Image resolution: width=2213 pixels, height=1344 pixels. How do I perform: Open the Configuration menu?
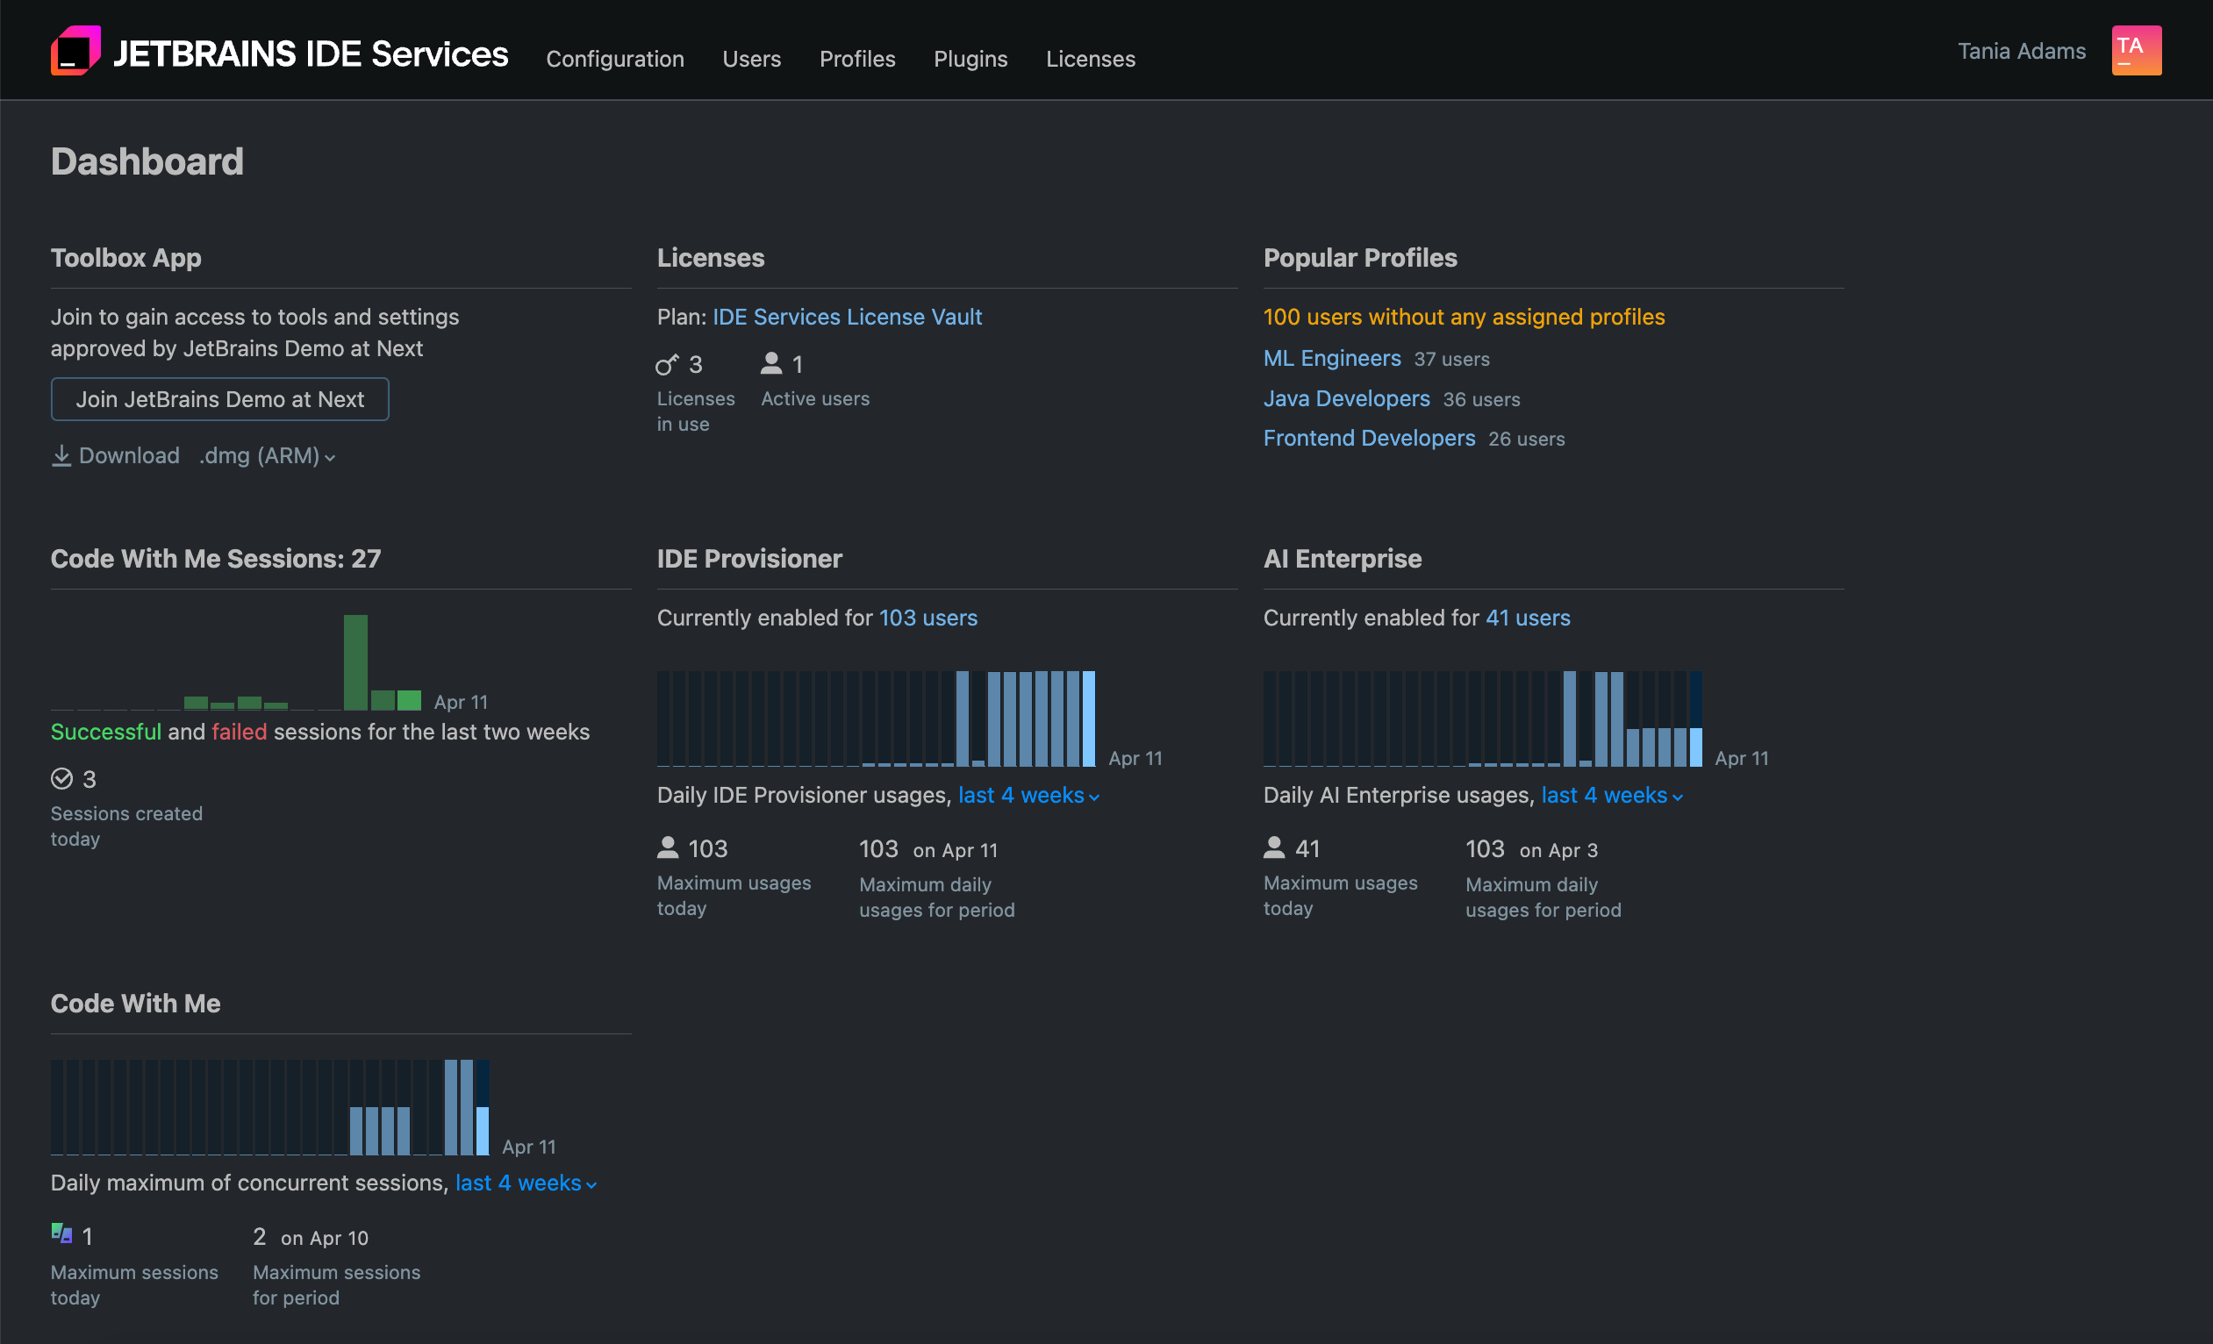[x=615, y=59]
